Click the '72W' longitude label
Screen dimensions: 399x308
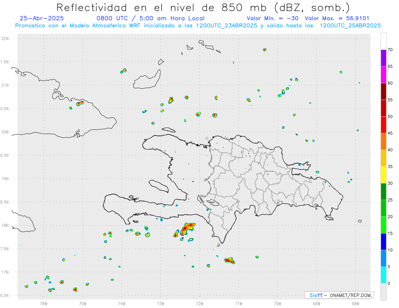pos(199,303)
